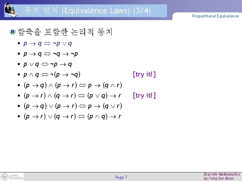The image size is (242, 181).
Task: Click formula '(p → q) ∨ (p → r) ⇔ p → (q ∨ r)'
Action: coord(73,106)
